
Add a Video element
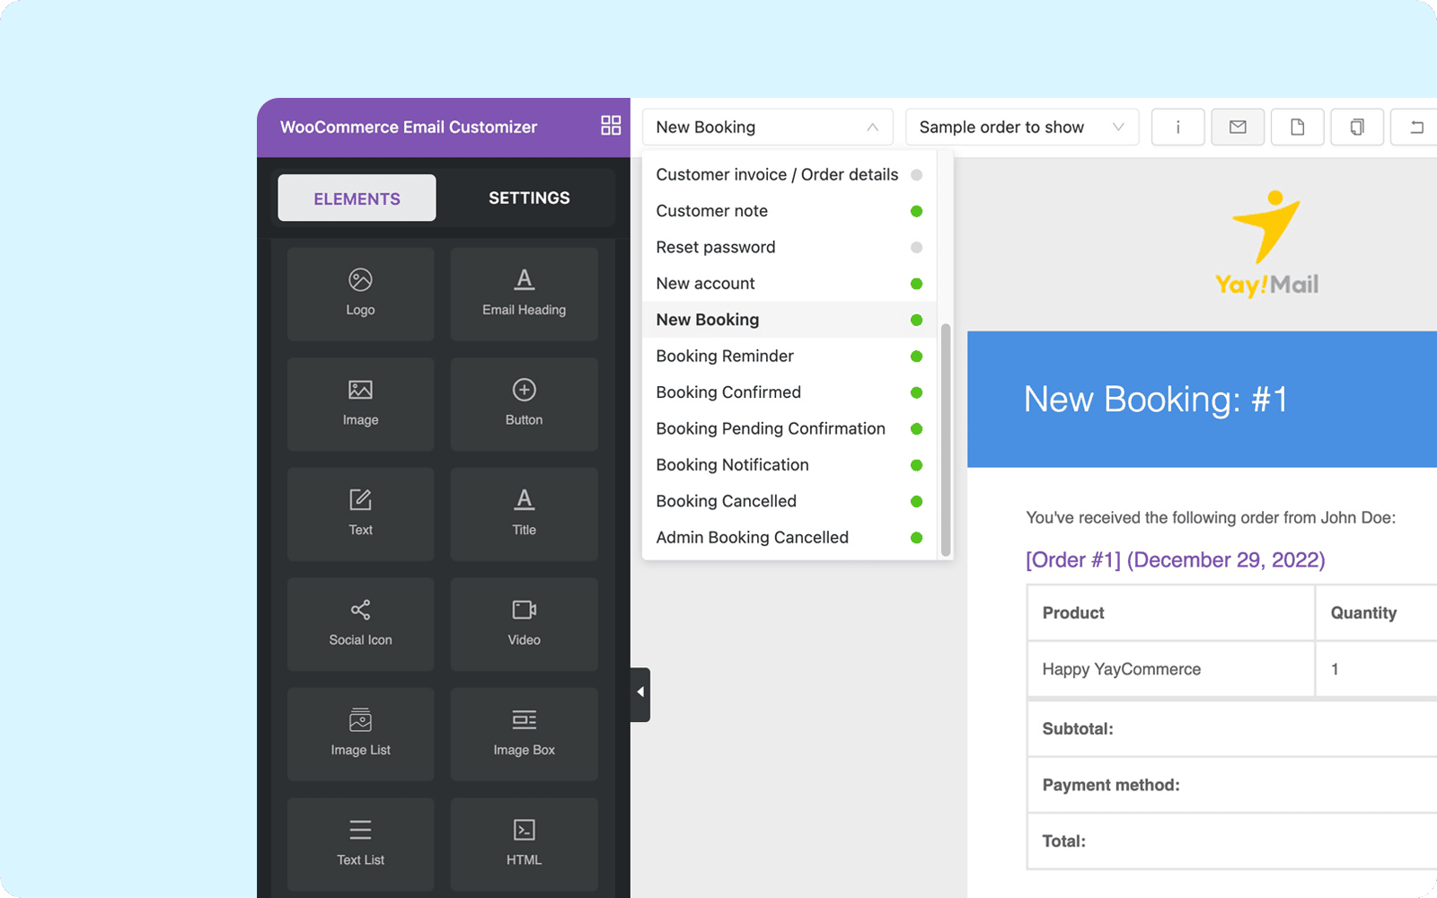pyautogui.click(x=524, y=624)
